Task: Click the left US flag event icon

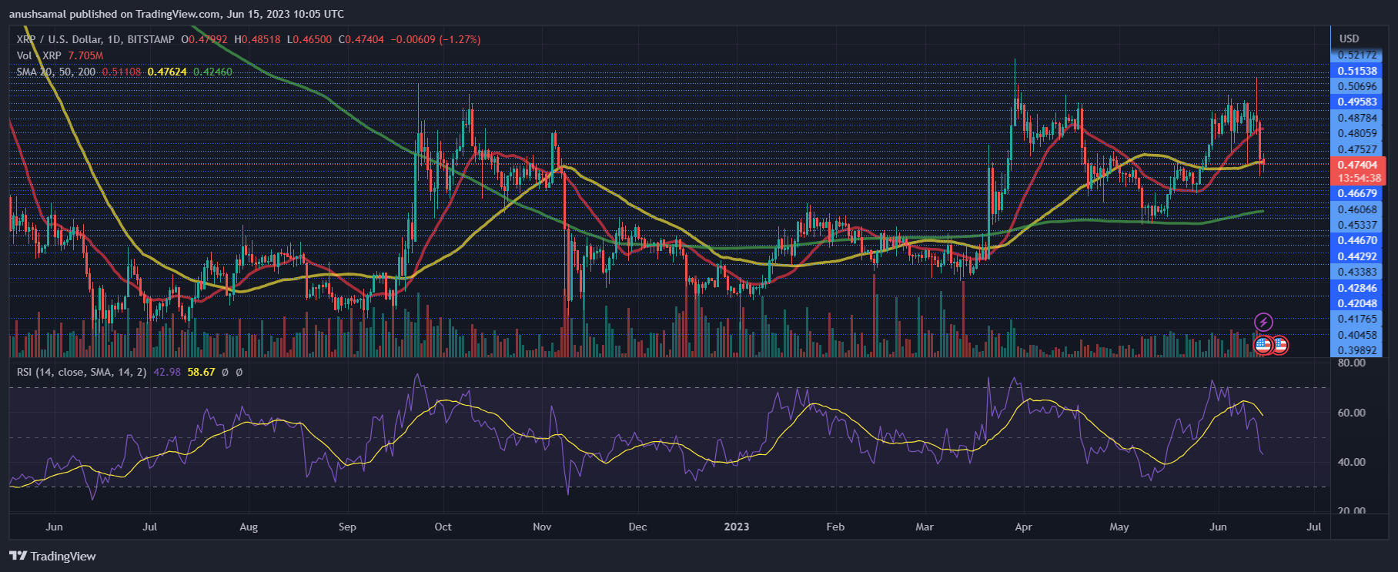Action: click(x=1263, y=345)
